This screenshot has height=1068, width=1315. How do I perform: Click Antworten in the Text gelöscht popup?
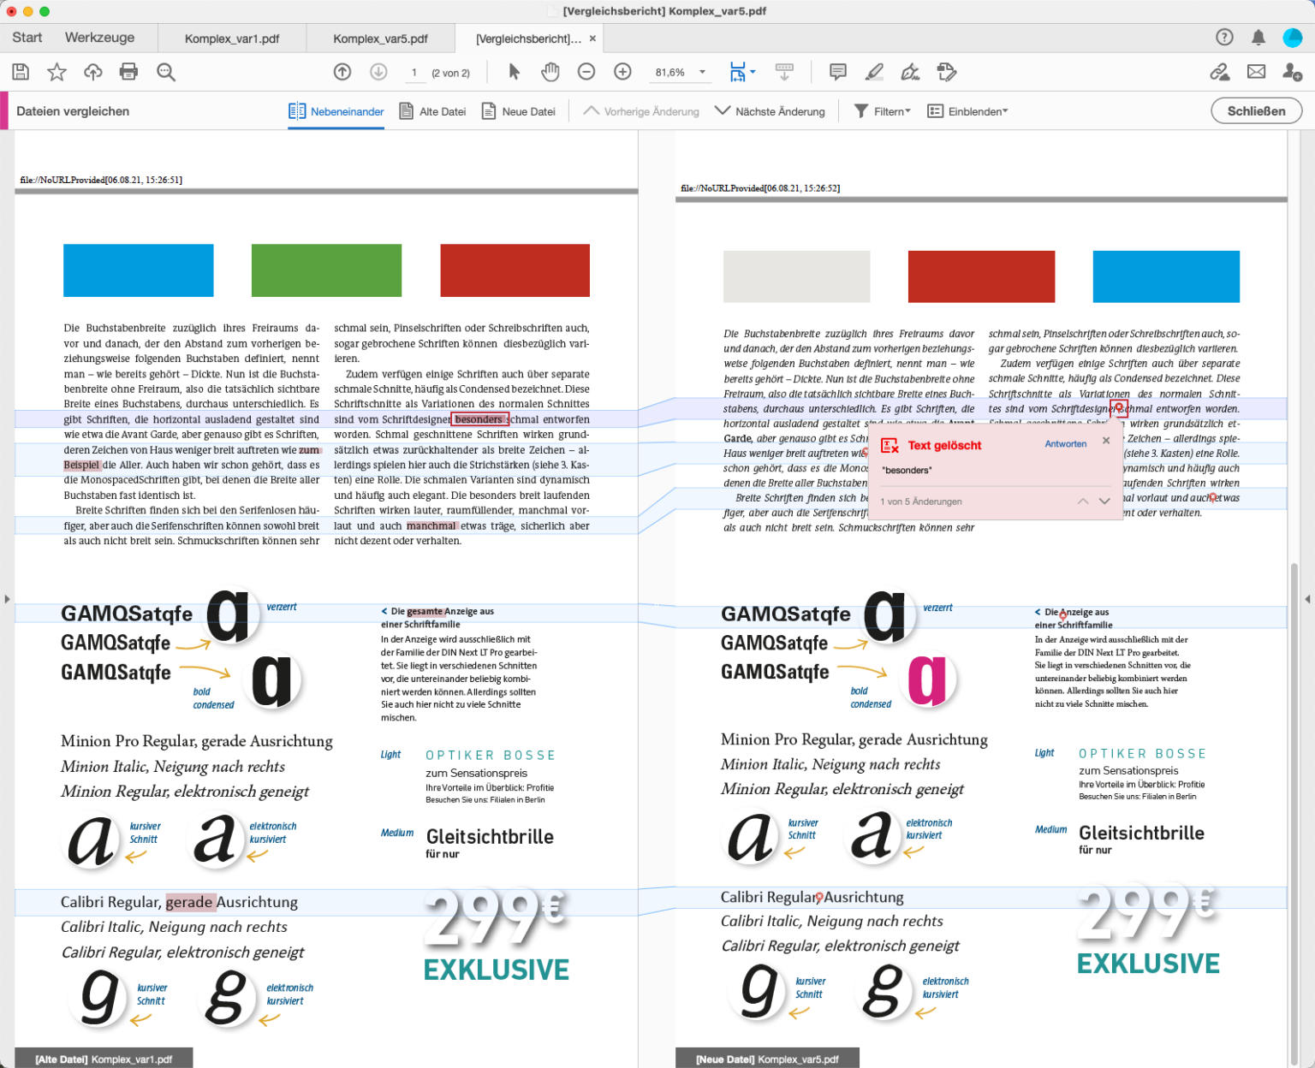coord(1066,444)
